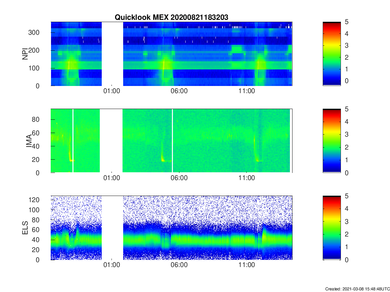This screenshot has height=292, width=390.
Task: Click the 01:00 tick under NPI plot
Action: 112,91
